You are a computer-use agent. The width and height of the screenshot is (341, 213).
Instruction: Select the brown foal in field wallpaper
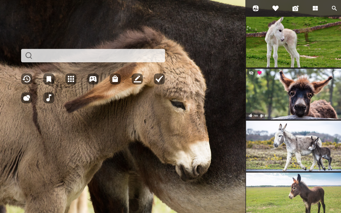293,193
